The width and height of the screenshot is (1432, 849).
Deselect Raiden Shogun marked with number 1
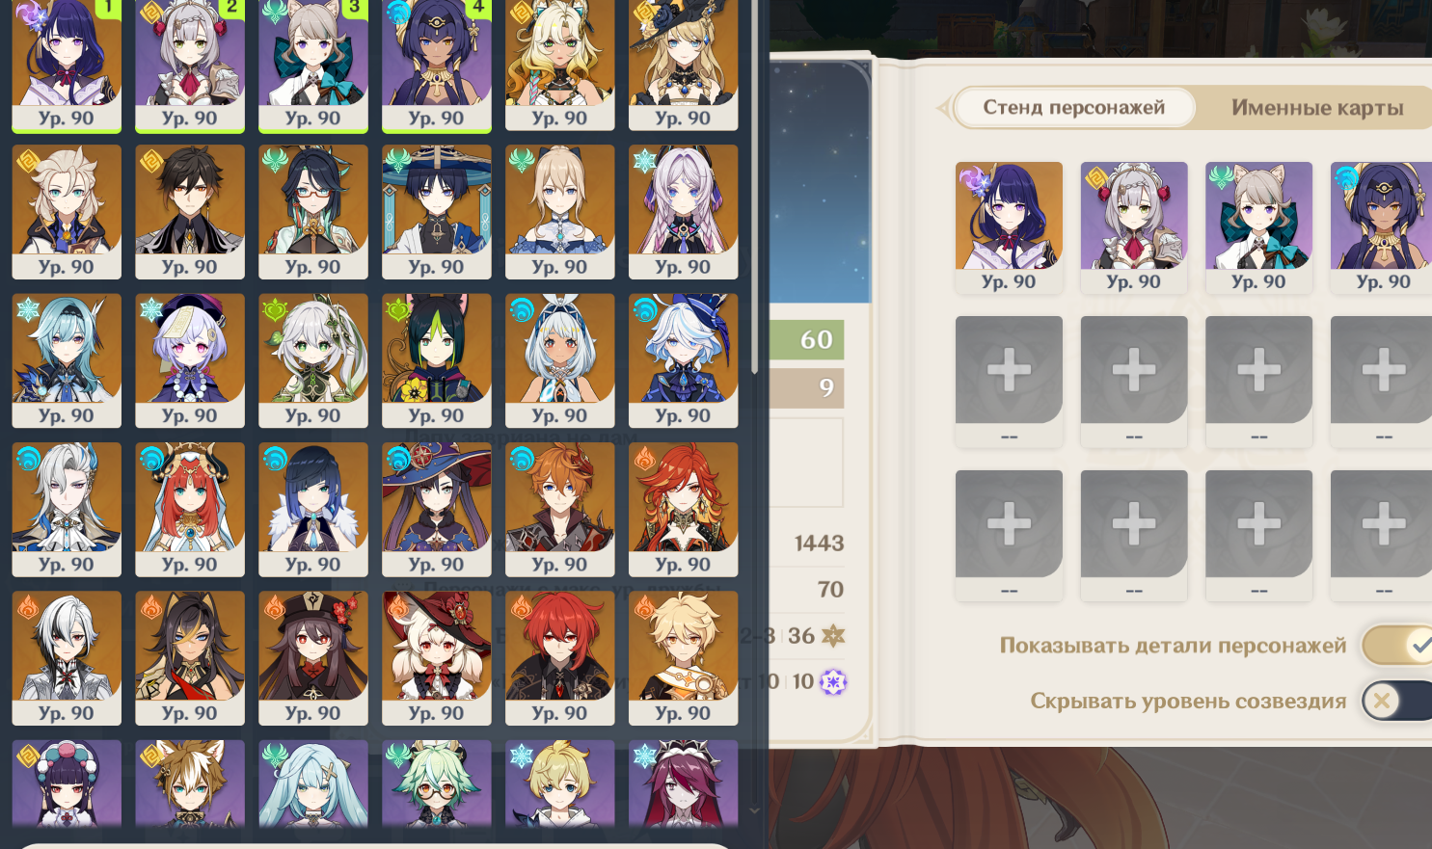[67, 65]
